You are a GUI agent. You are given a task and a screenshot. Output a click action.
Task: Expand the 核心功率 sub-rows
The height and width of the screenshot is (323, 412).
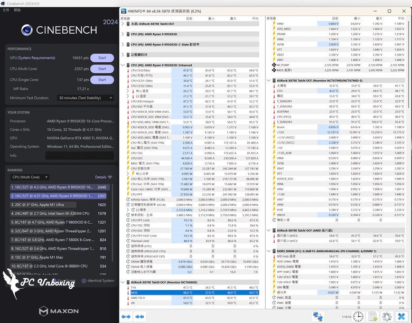pos(128,174)
